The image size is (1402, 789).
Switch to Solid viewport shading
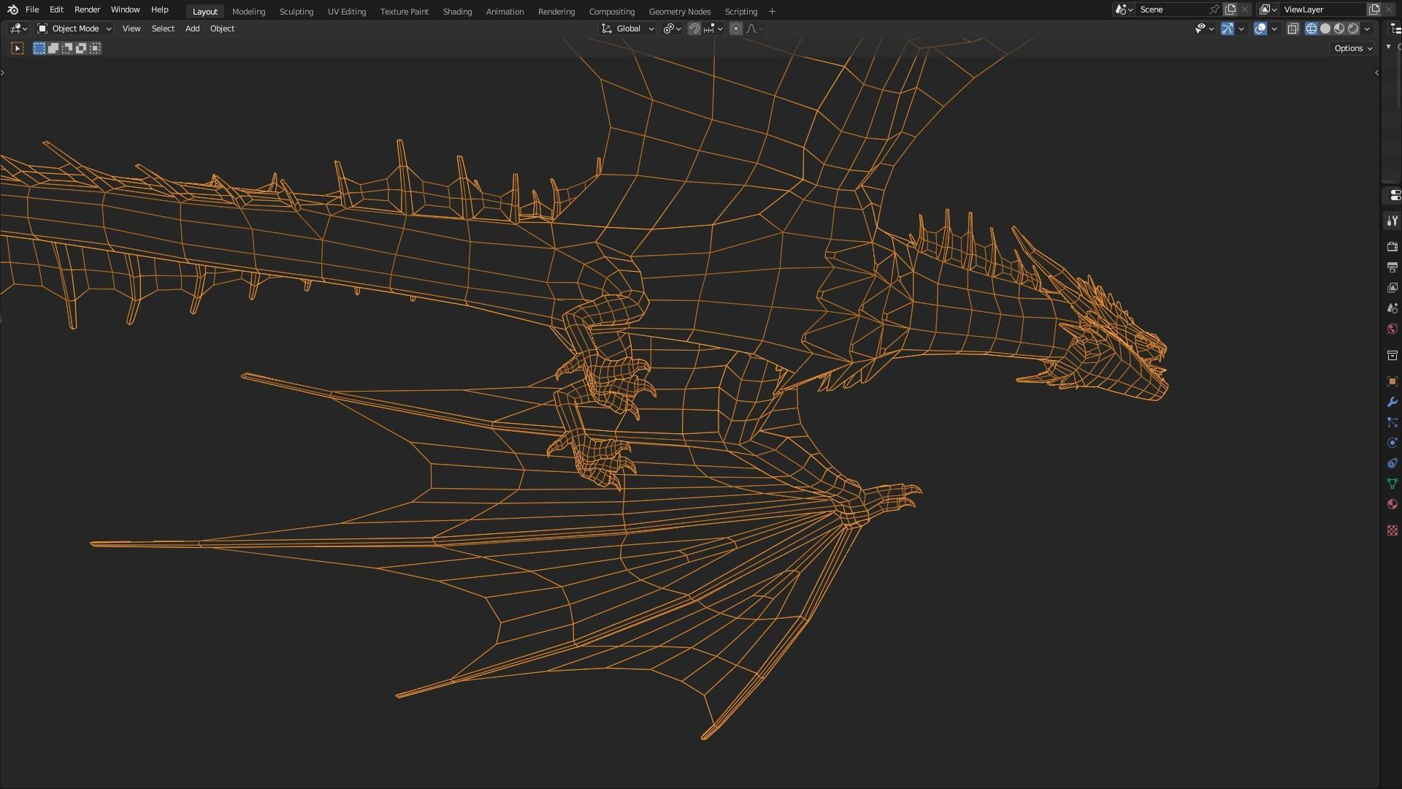click(1325, 28)
